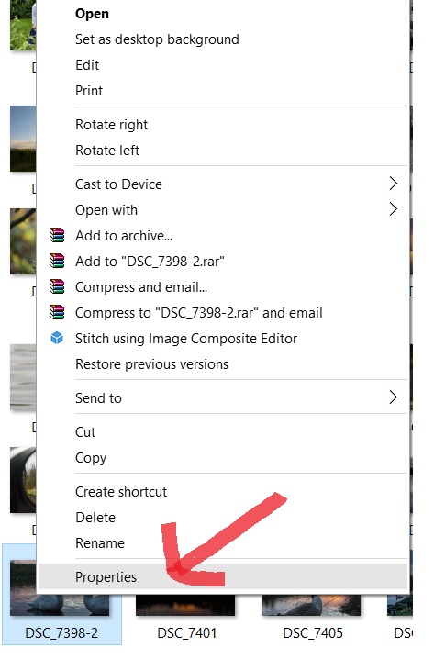Choose Rotate left option

pyautogui.click(x=107, y=151)
